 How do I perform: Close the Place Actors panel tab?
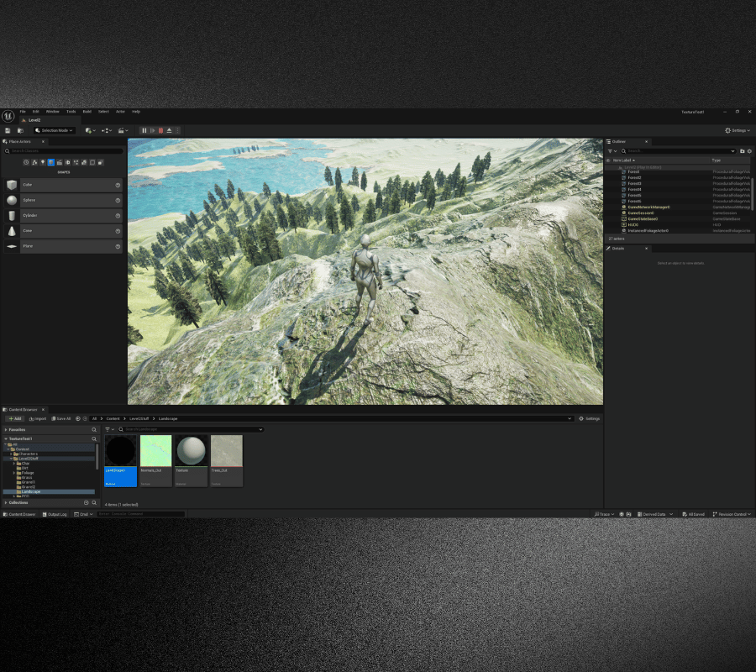tap(43, 142)
